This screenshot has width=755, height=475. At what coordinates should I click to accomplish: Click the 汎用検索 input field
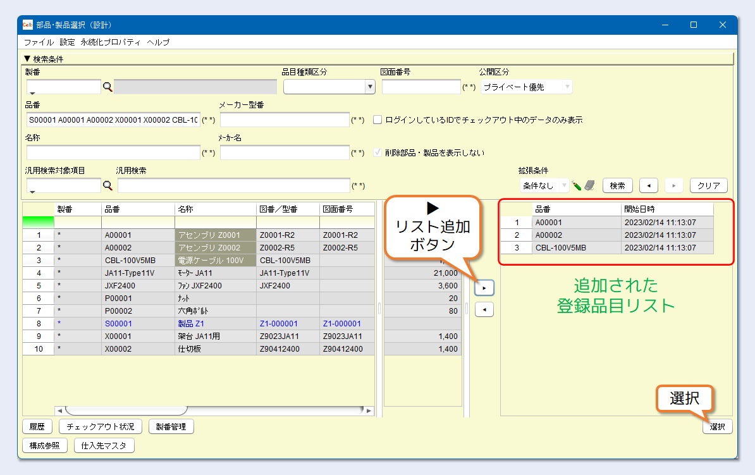pos(234,185)
